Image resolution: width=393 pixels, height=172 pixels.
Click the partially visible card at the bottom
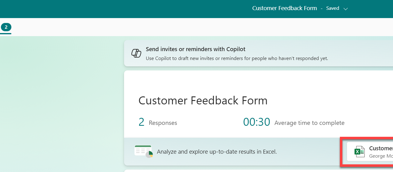pos(258,171)
